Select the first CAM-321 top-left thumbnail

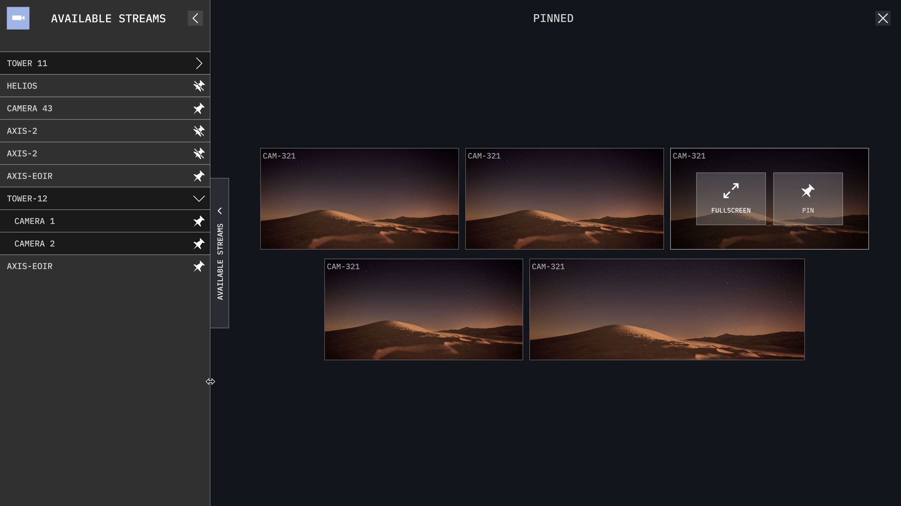359,198
